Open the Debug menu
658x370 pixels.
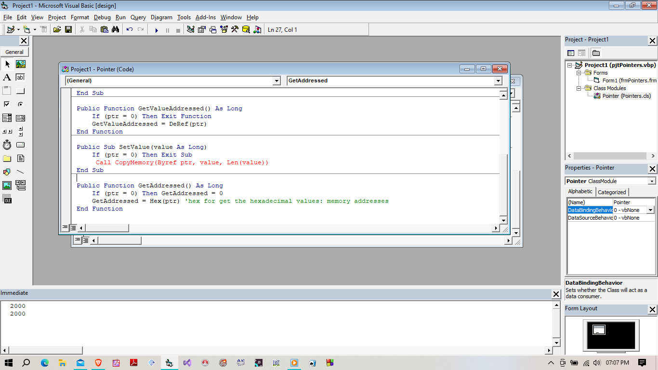coord(102,17)
